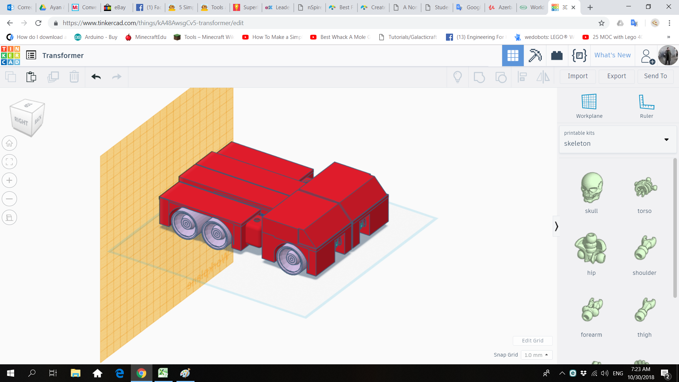Toggle orthographic/perspective view button
The height and width of the screenshot is (382, 679).
tap(10, 218)
